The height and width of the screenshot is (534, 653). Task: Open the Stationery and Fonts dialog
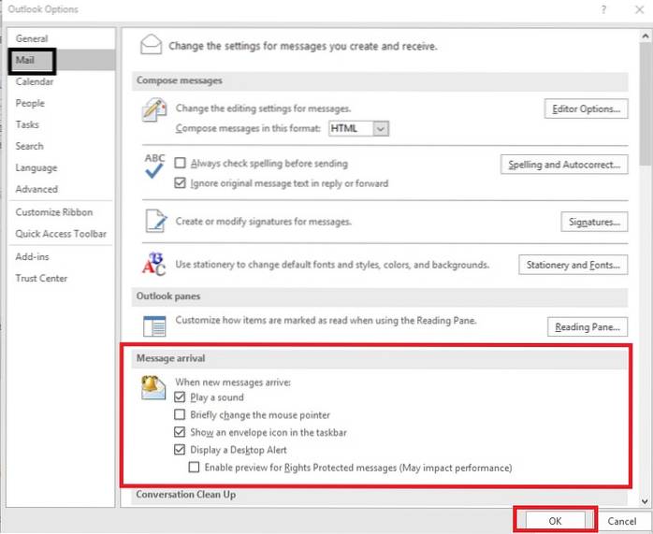pos(572,265)
